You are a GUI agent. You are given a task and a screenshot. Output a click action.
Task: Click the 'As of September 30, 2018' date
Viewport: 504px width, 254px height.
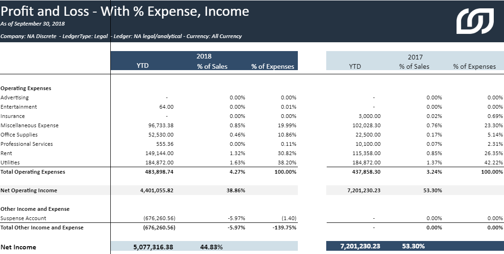pyautogui.click(x=33, y=24)
